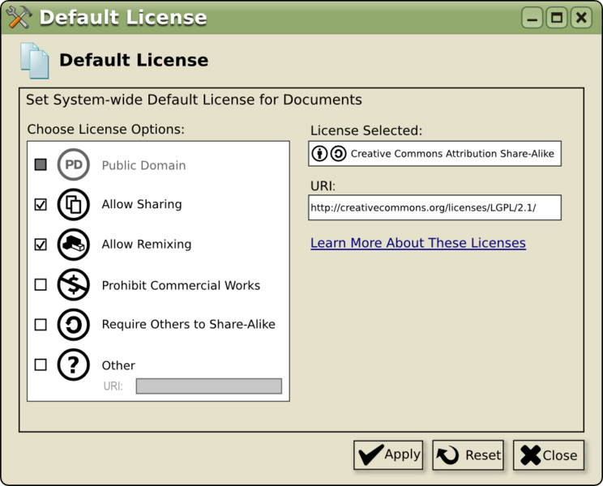
Task: Click the no-dollar Prohibit Commercial icon
Action: [74, 284]
